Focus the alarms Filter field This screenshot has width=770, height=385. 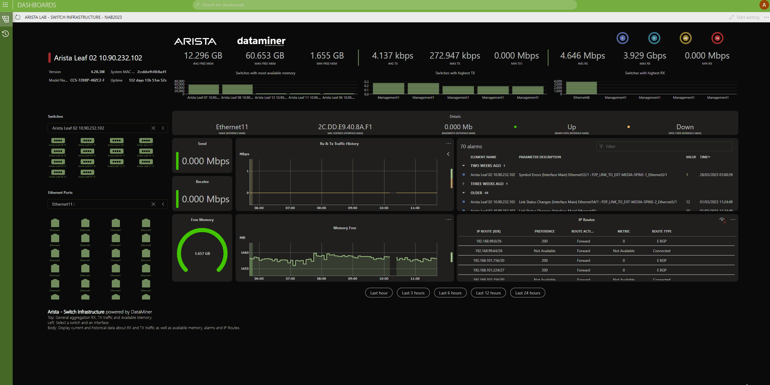point(664,146)
